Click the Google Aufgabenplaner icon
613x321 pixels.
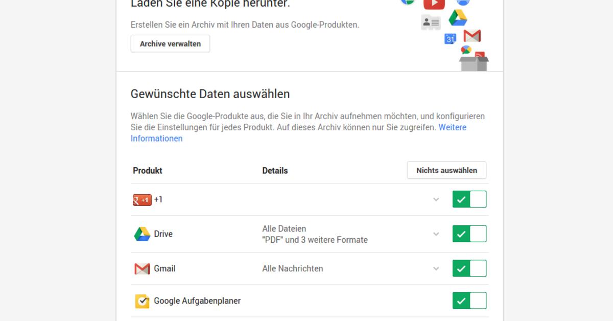(142, 301)
